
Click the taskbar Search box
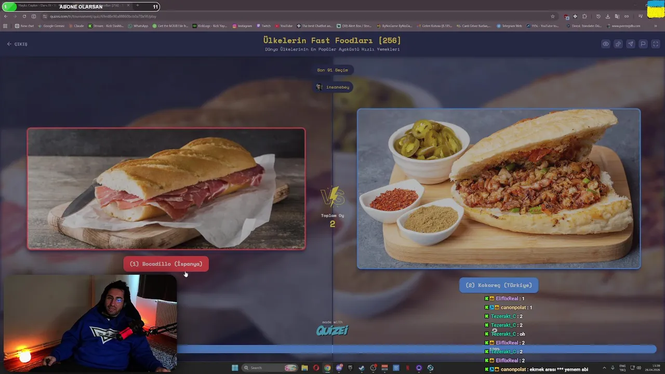coord(270,368)
